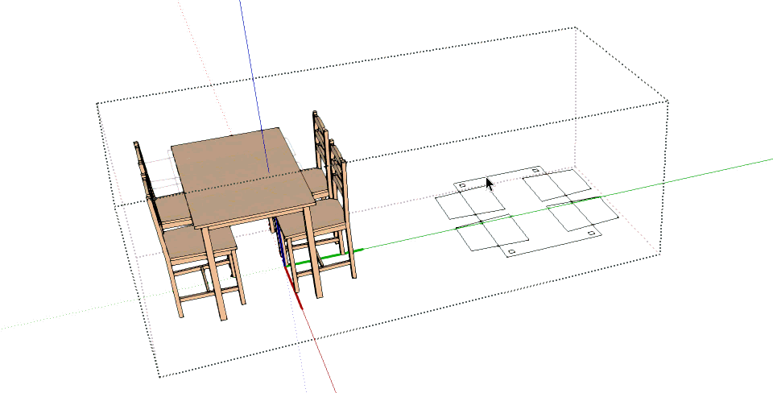The image size is (773, 393).
Task: Click the bounding box's top-right front corner
Action: 668,101
